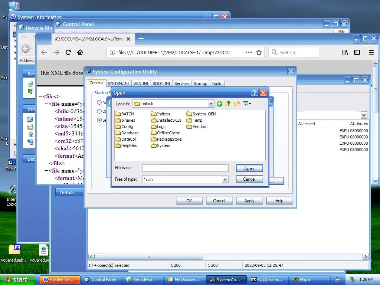Open page actions three-dot menu

248,52
